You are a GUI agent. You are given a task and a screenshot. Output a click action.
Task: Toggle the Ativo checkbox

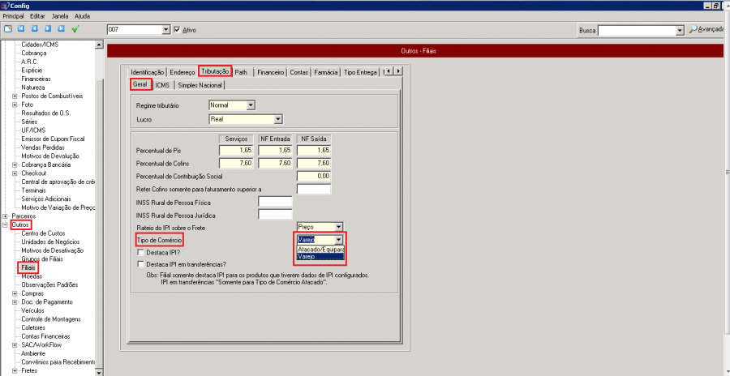[x=177, y=30]
